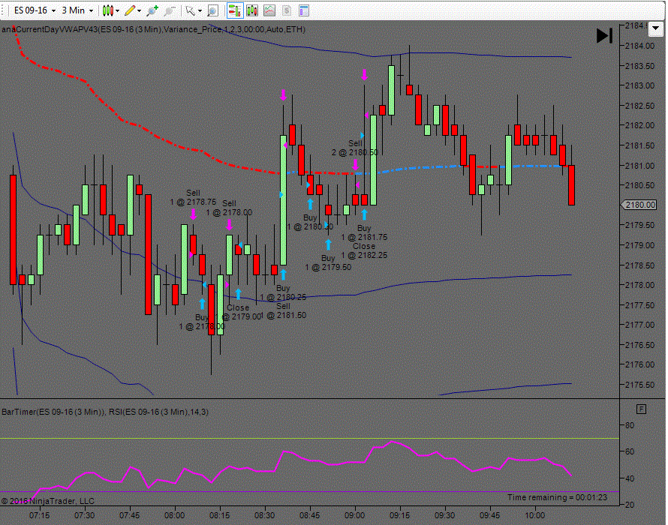This screenshot has height=525, width=668.
Task: Toggle the Chart Trader panel button
Action: [235, 10]
